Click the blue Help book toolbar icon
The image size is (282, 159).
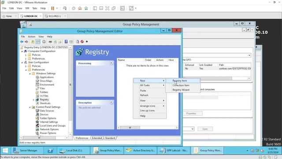click(x=66, y=42)
